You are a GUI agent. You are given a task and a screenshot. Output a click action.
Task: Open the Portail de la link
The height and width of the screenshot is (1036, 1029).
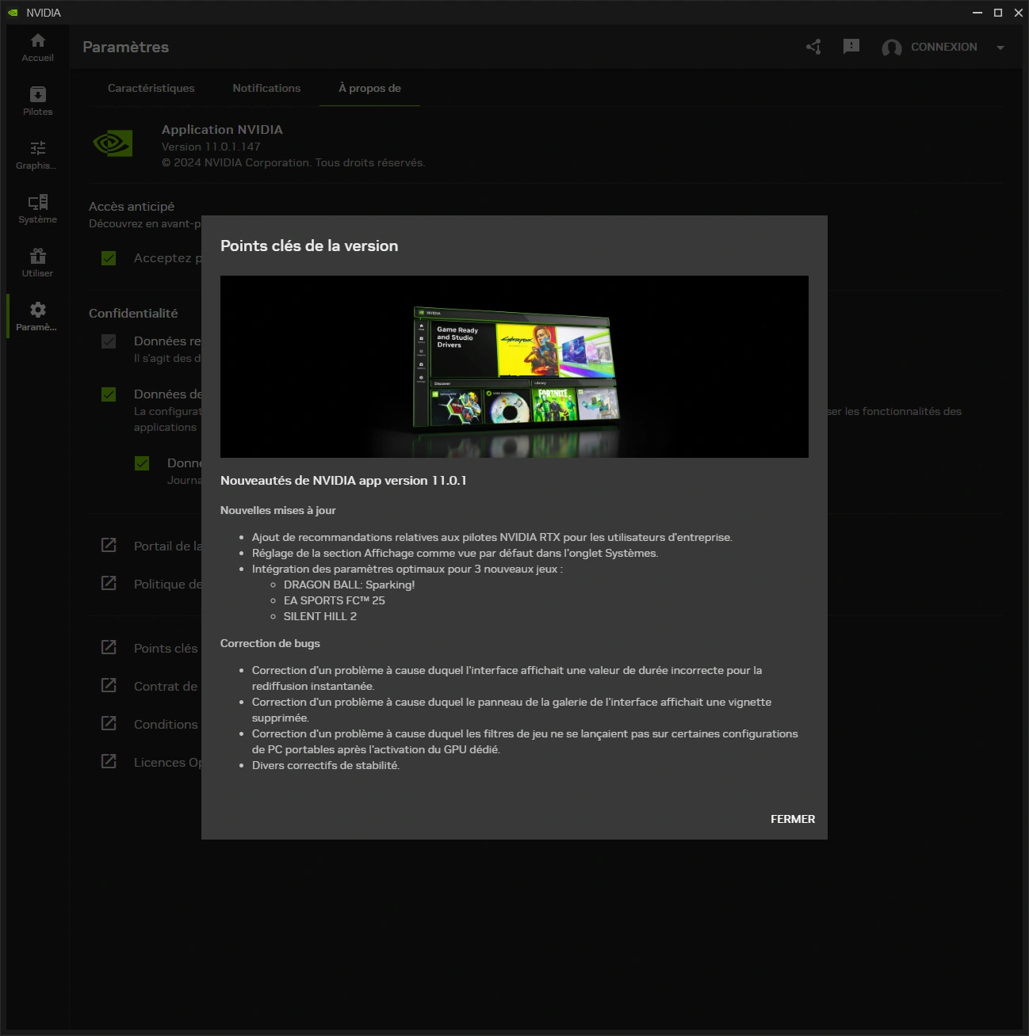(x=167, y=546)
